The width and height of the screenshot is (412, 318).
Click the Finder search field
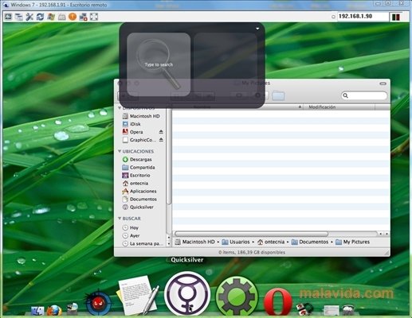coord(364,95)
